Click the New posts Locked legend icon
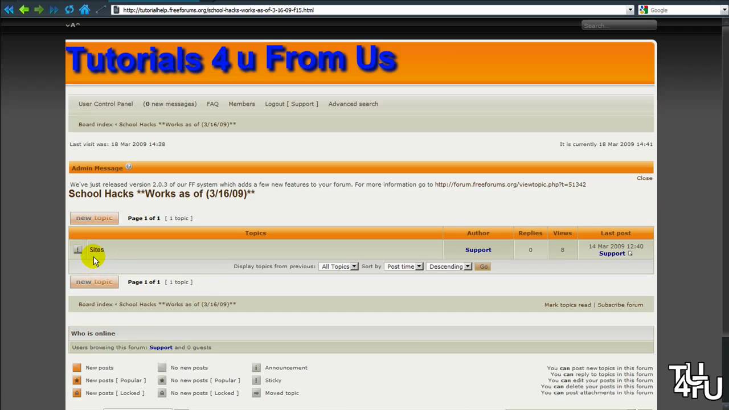This screenshot has width=729, height=410. tap(77, 393)
